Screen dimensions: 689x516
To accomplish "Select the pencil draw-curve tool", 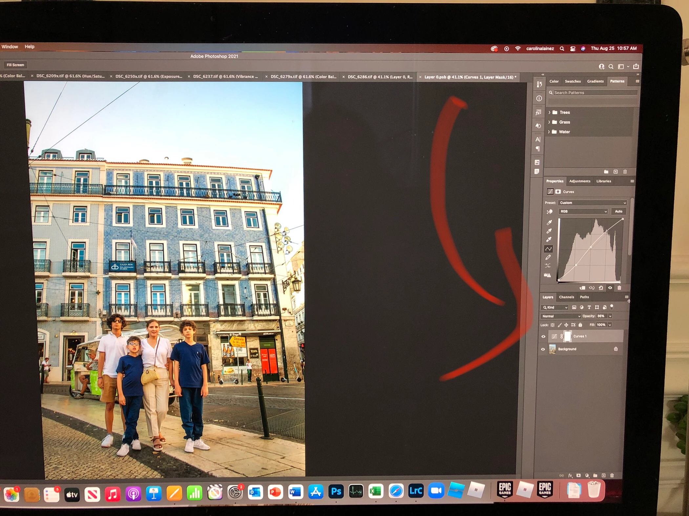I will tap(548, 257).
